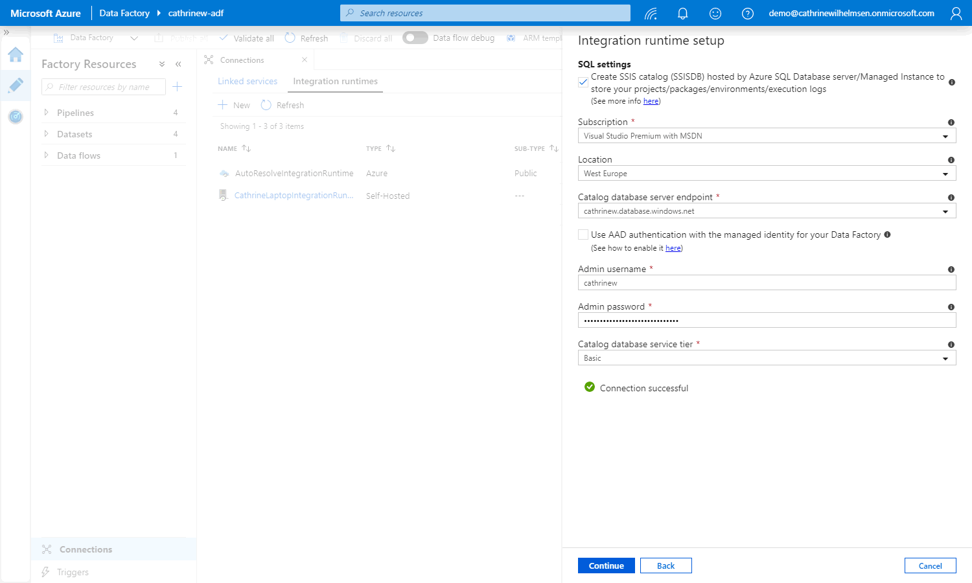Expand the Location dropdown

767,174
